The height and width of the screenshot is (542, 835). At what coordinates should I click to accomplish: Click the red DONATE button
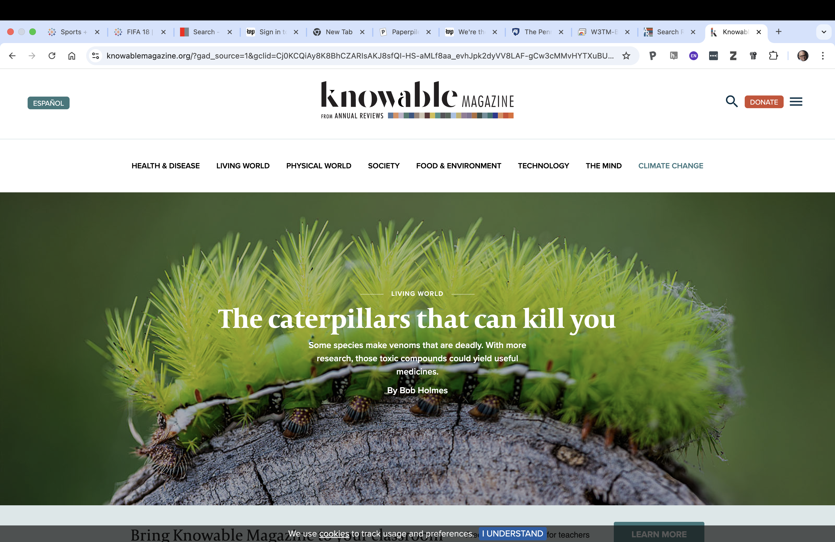pos(764,102)
